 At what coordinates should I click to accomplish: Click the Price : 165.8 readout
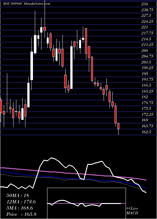21,214
